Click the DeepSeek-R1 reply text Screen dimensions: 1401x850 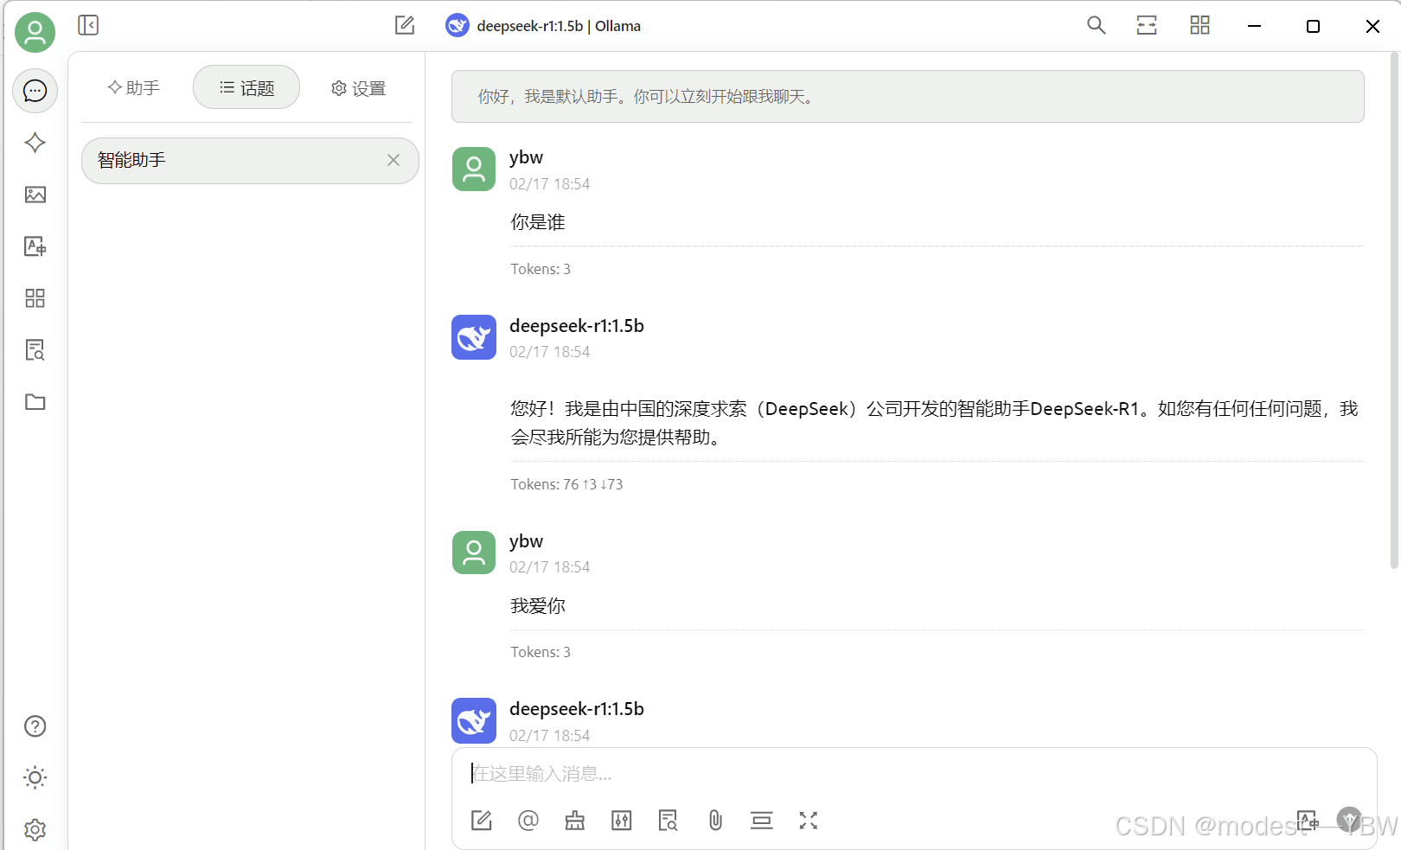click(934, 423)
